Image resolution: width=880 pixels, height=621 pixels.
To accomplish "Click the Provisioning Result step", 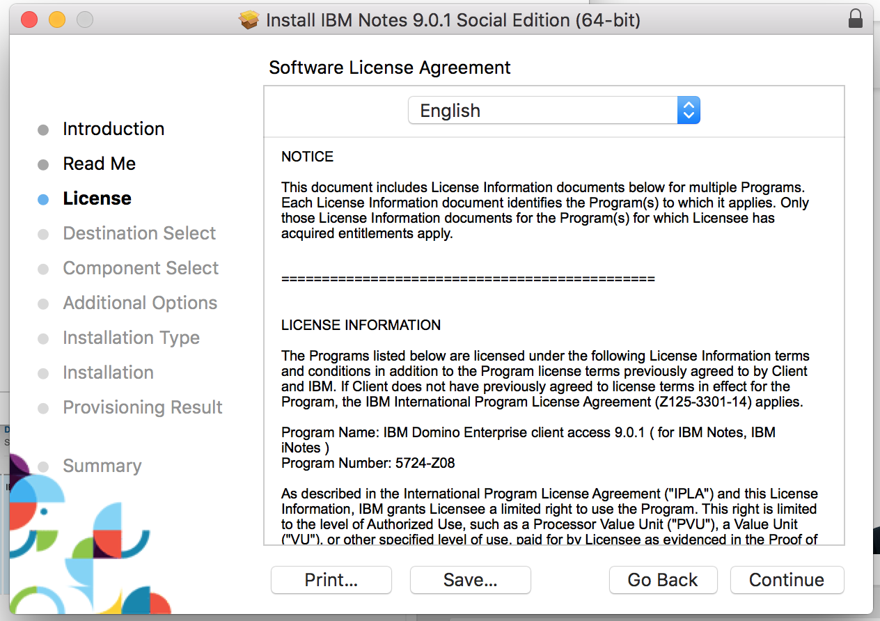I will tap(143, 407).
